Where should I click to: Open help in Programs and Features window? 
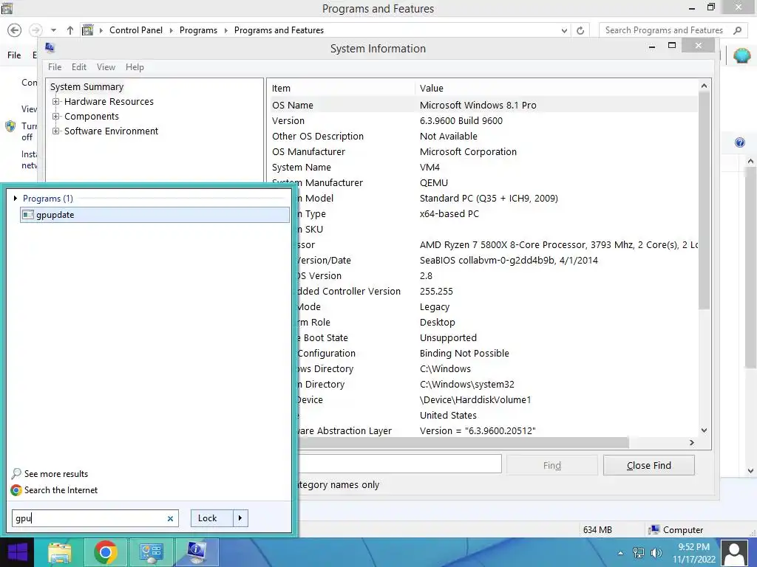coord(739,142)
